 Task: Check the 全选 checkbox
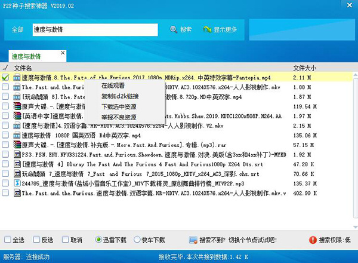coord(7,240)
